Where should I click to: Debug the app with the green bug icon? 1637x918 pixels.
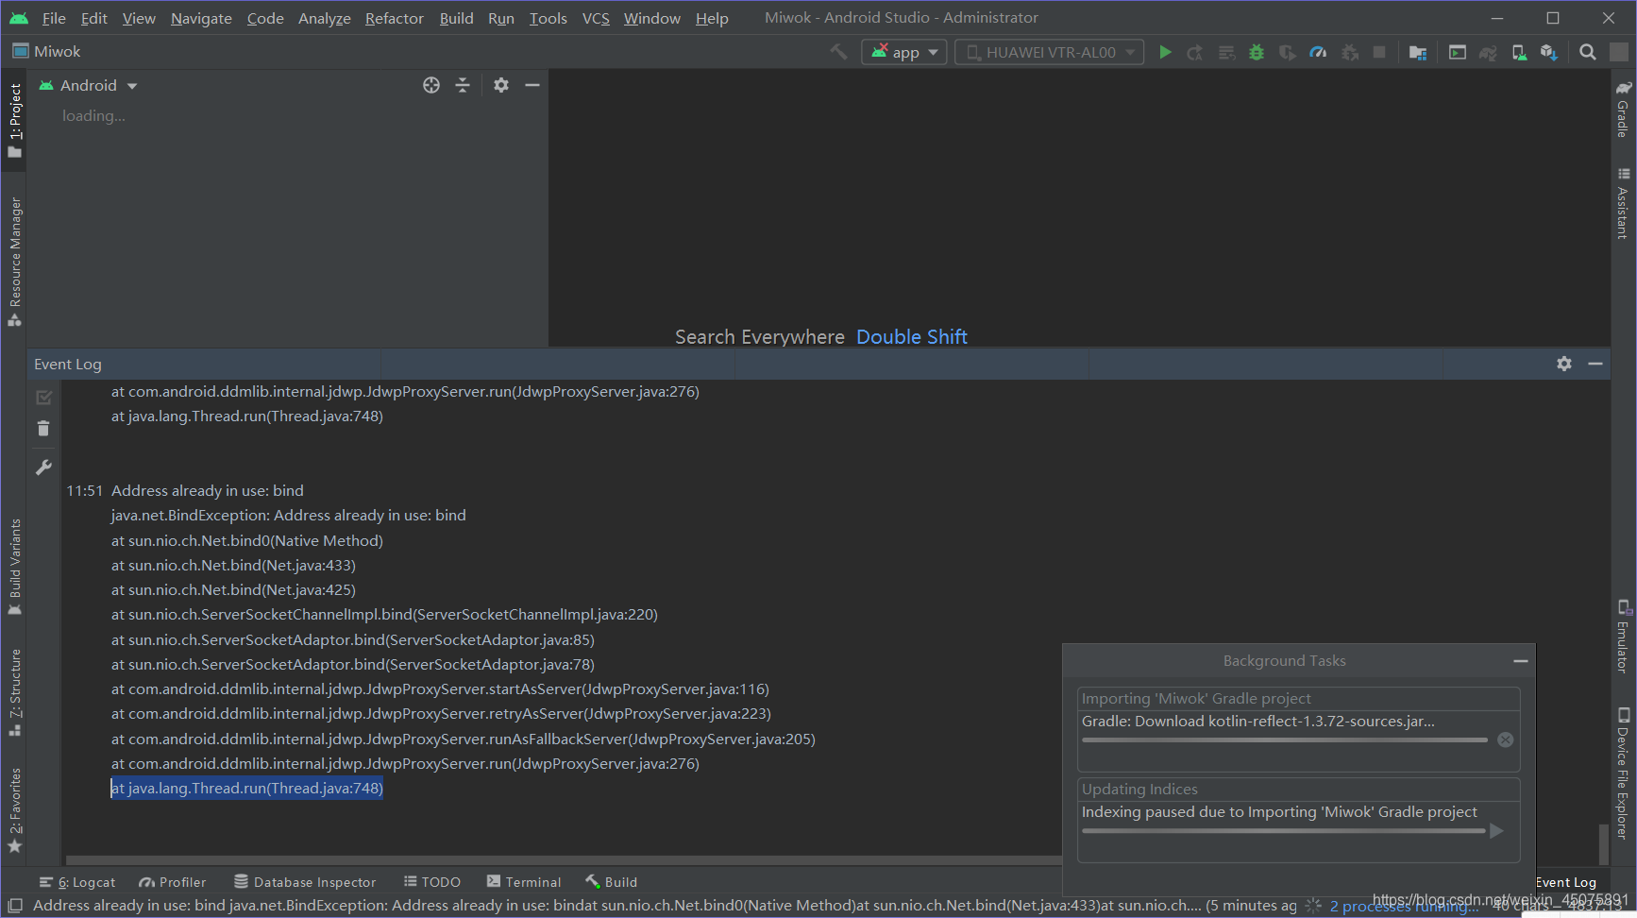coord(1257,52)
